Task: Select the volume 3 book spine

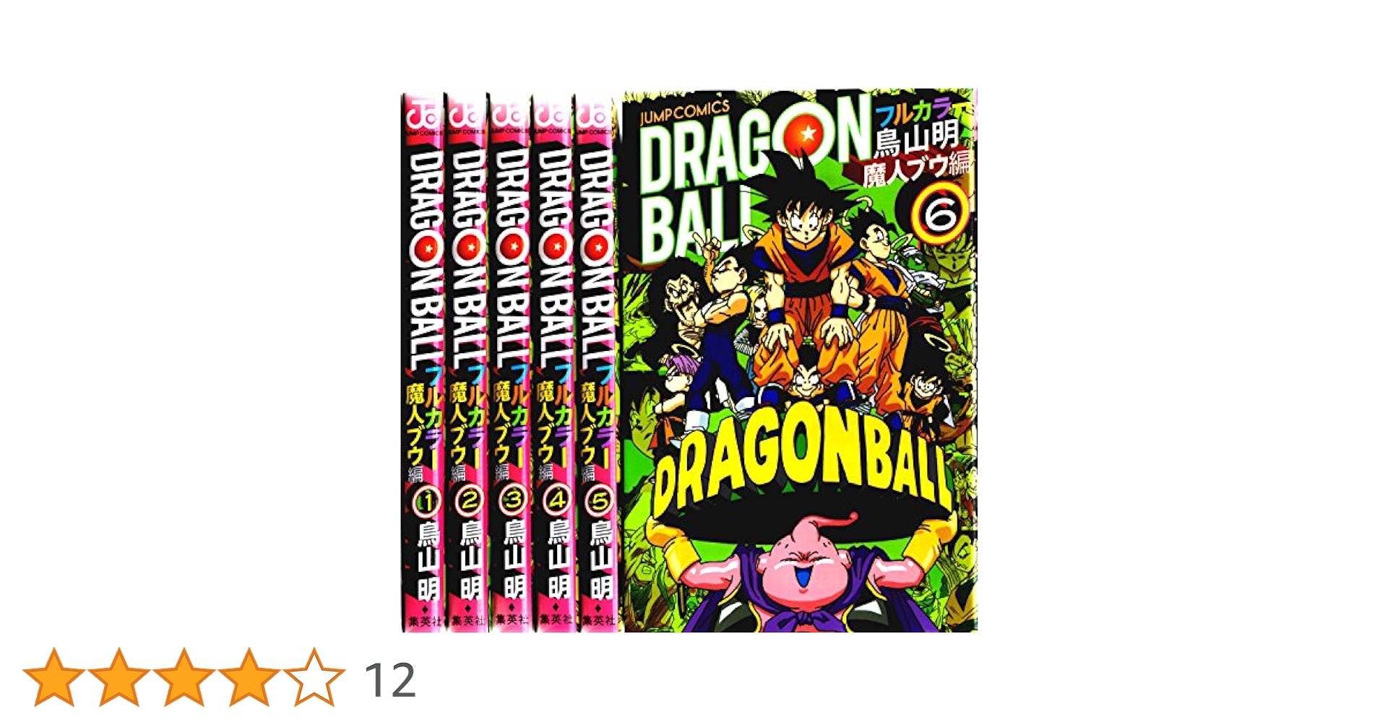Action: click(x=509, y=361)
